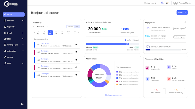Click info icon next to Taux de spam

(164, 89)
